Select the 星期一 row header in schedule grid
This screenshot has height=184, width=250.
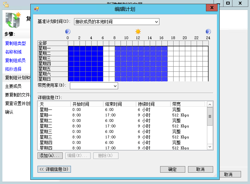pos(53,48)
